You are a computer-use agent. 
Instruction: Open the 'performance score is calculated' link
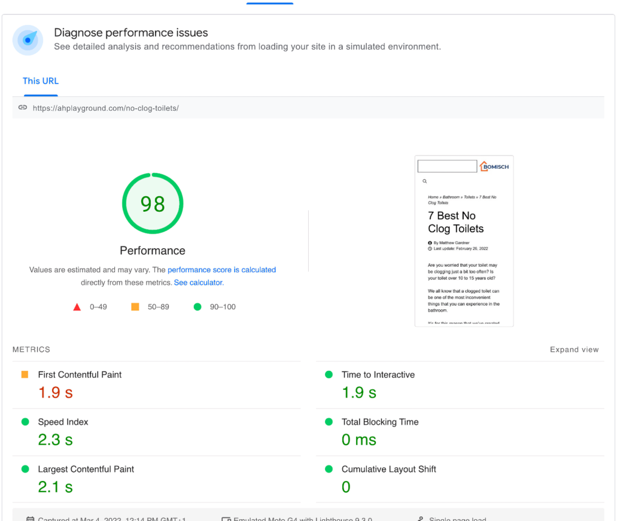[x=222, y=270]
